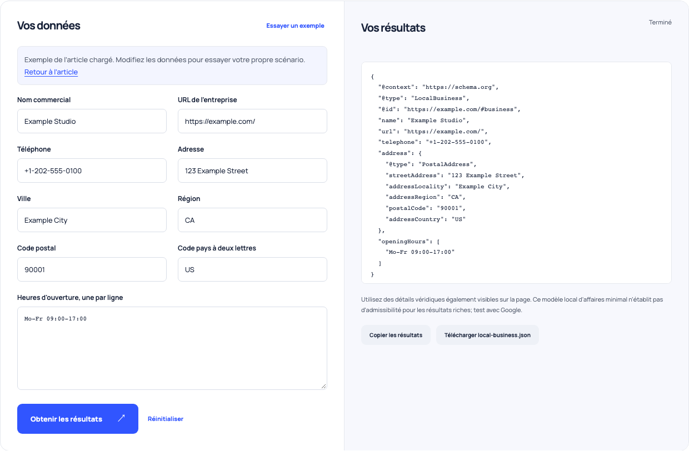Grab the textarea resize handle corner
Screen dimensions: 689x451
click(323, 386)
